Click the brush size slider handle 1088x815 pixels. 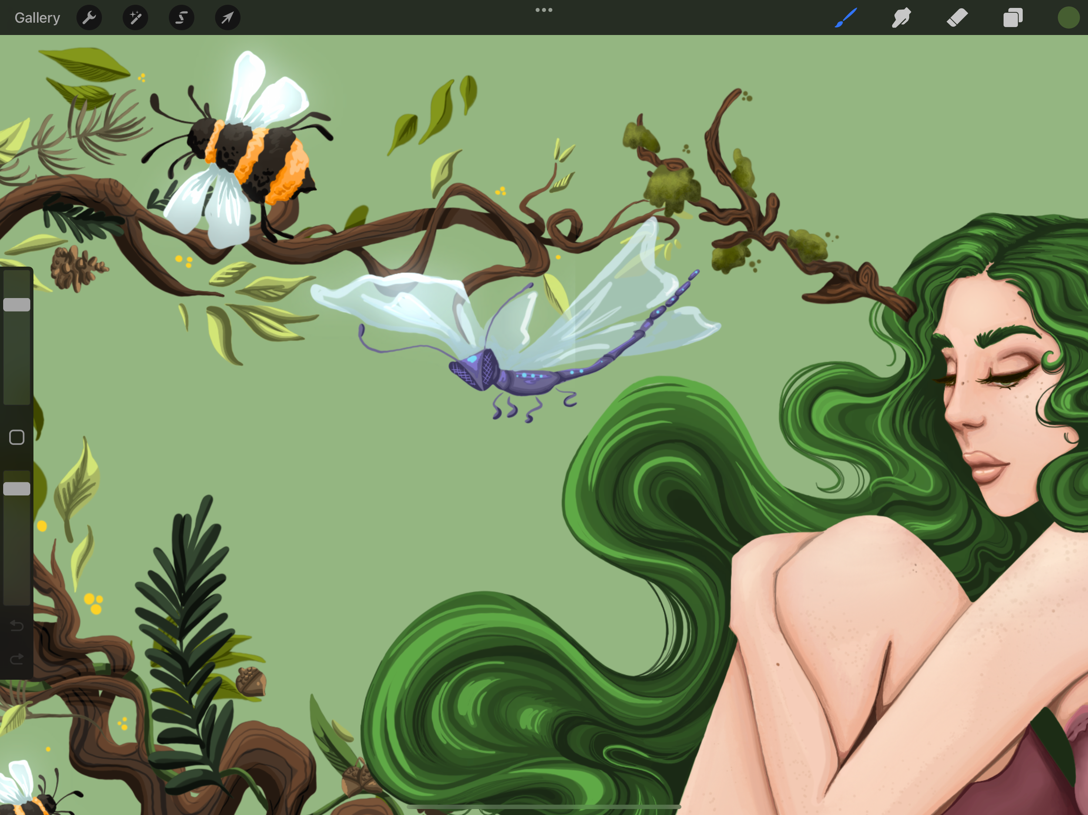tap(17, 305)
